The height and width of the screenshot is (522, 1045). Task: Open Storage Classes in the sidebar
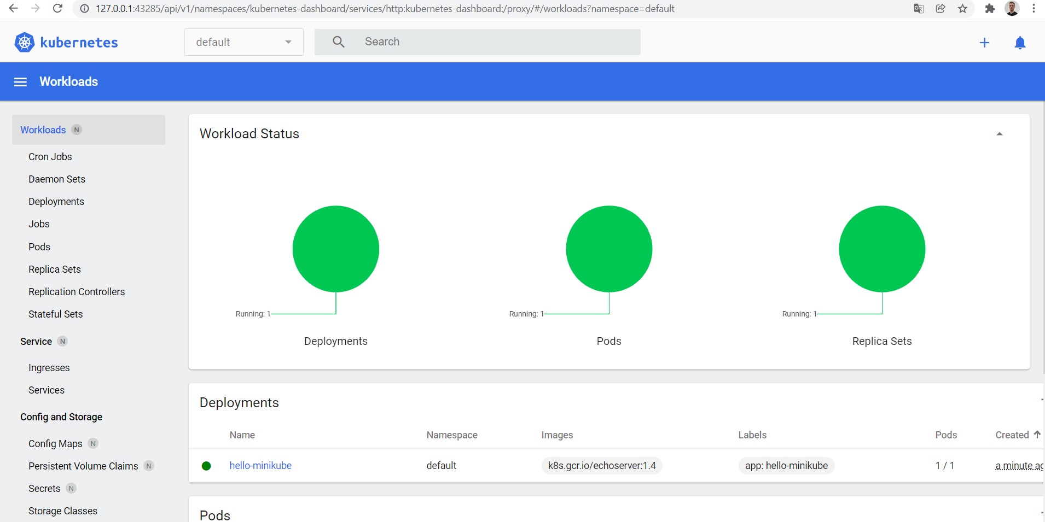pyautogui.click(x=63, y=511)
